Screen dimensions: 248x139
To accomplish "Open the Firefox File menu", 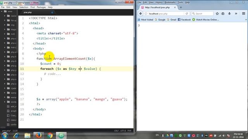I will click(139, 2).
